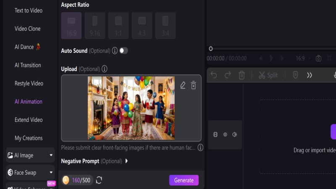Click the Generate button
The height and width of the screenshot is (189, 336).
coord(184,180)
